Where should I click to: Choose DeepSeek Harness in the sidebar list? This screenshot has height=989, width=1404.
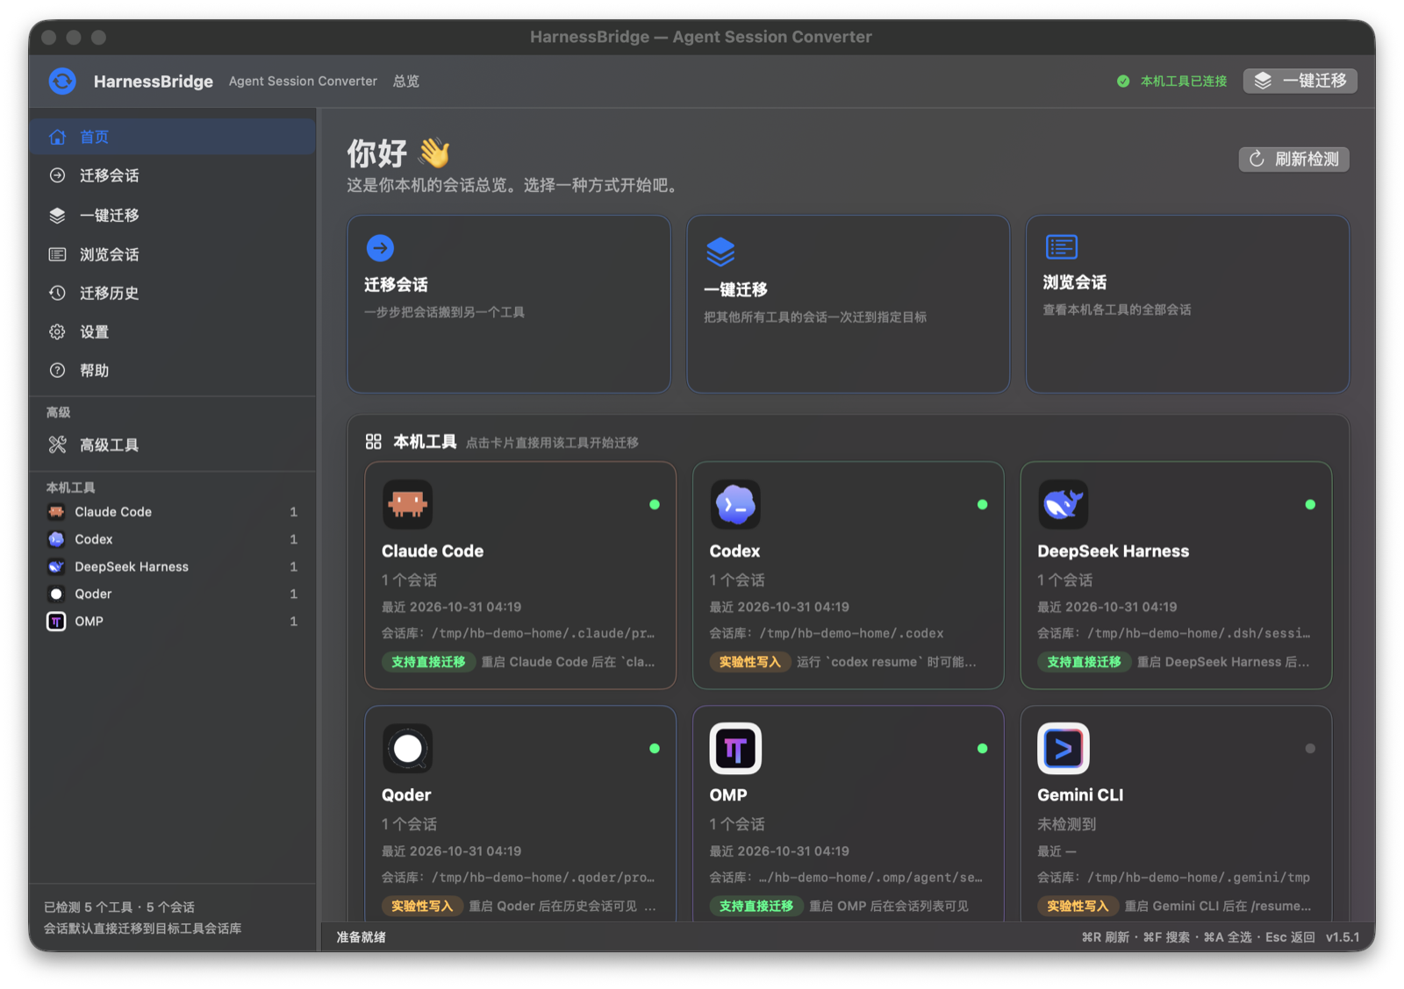[x=173, y=566]
